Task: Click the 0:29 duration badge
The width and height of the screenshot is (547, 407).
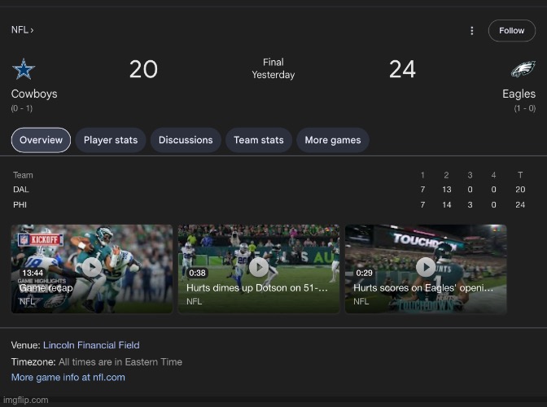Action: coord(364,273)
